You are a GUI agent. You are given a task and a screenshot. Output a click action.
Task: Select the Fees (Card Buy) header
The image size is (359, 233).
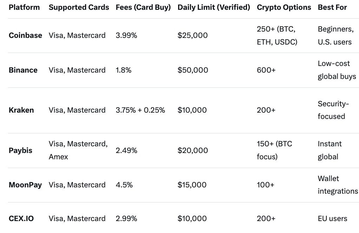tap(143, 7)
